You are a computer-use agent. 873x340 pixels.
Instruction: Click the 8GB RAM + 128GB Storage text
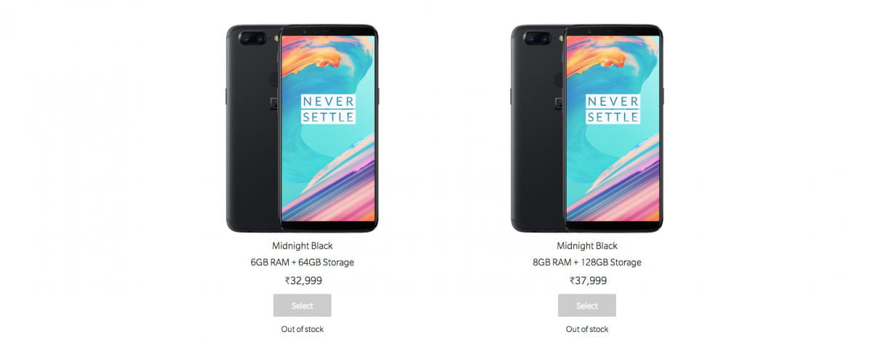[x=587, y=262]
